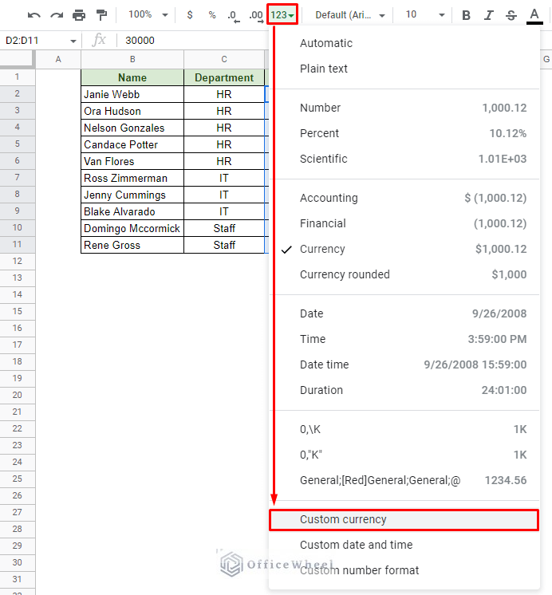
Task: Open Custom number format option
Action: (404, 570)
